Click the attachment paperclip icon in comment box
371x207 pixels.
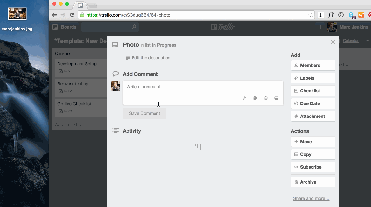point(244,98)
